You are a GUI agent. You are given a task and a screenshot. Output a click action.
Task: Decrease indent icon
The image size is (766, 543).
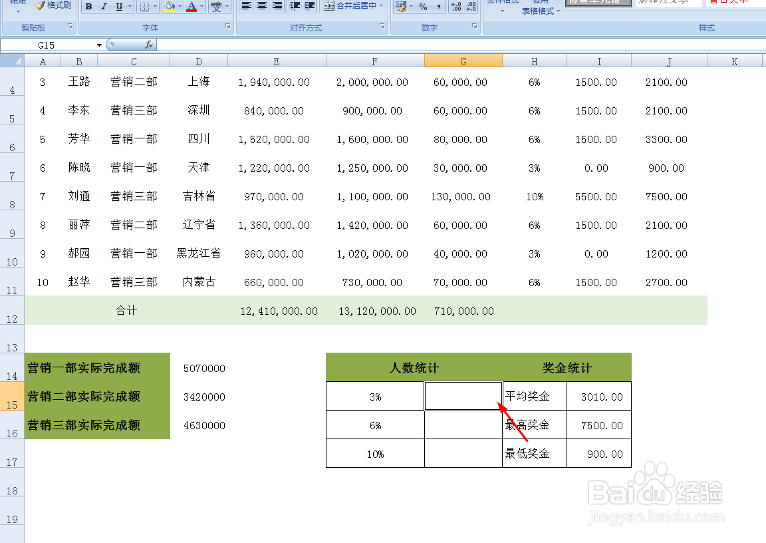(x=295, y=6)
